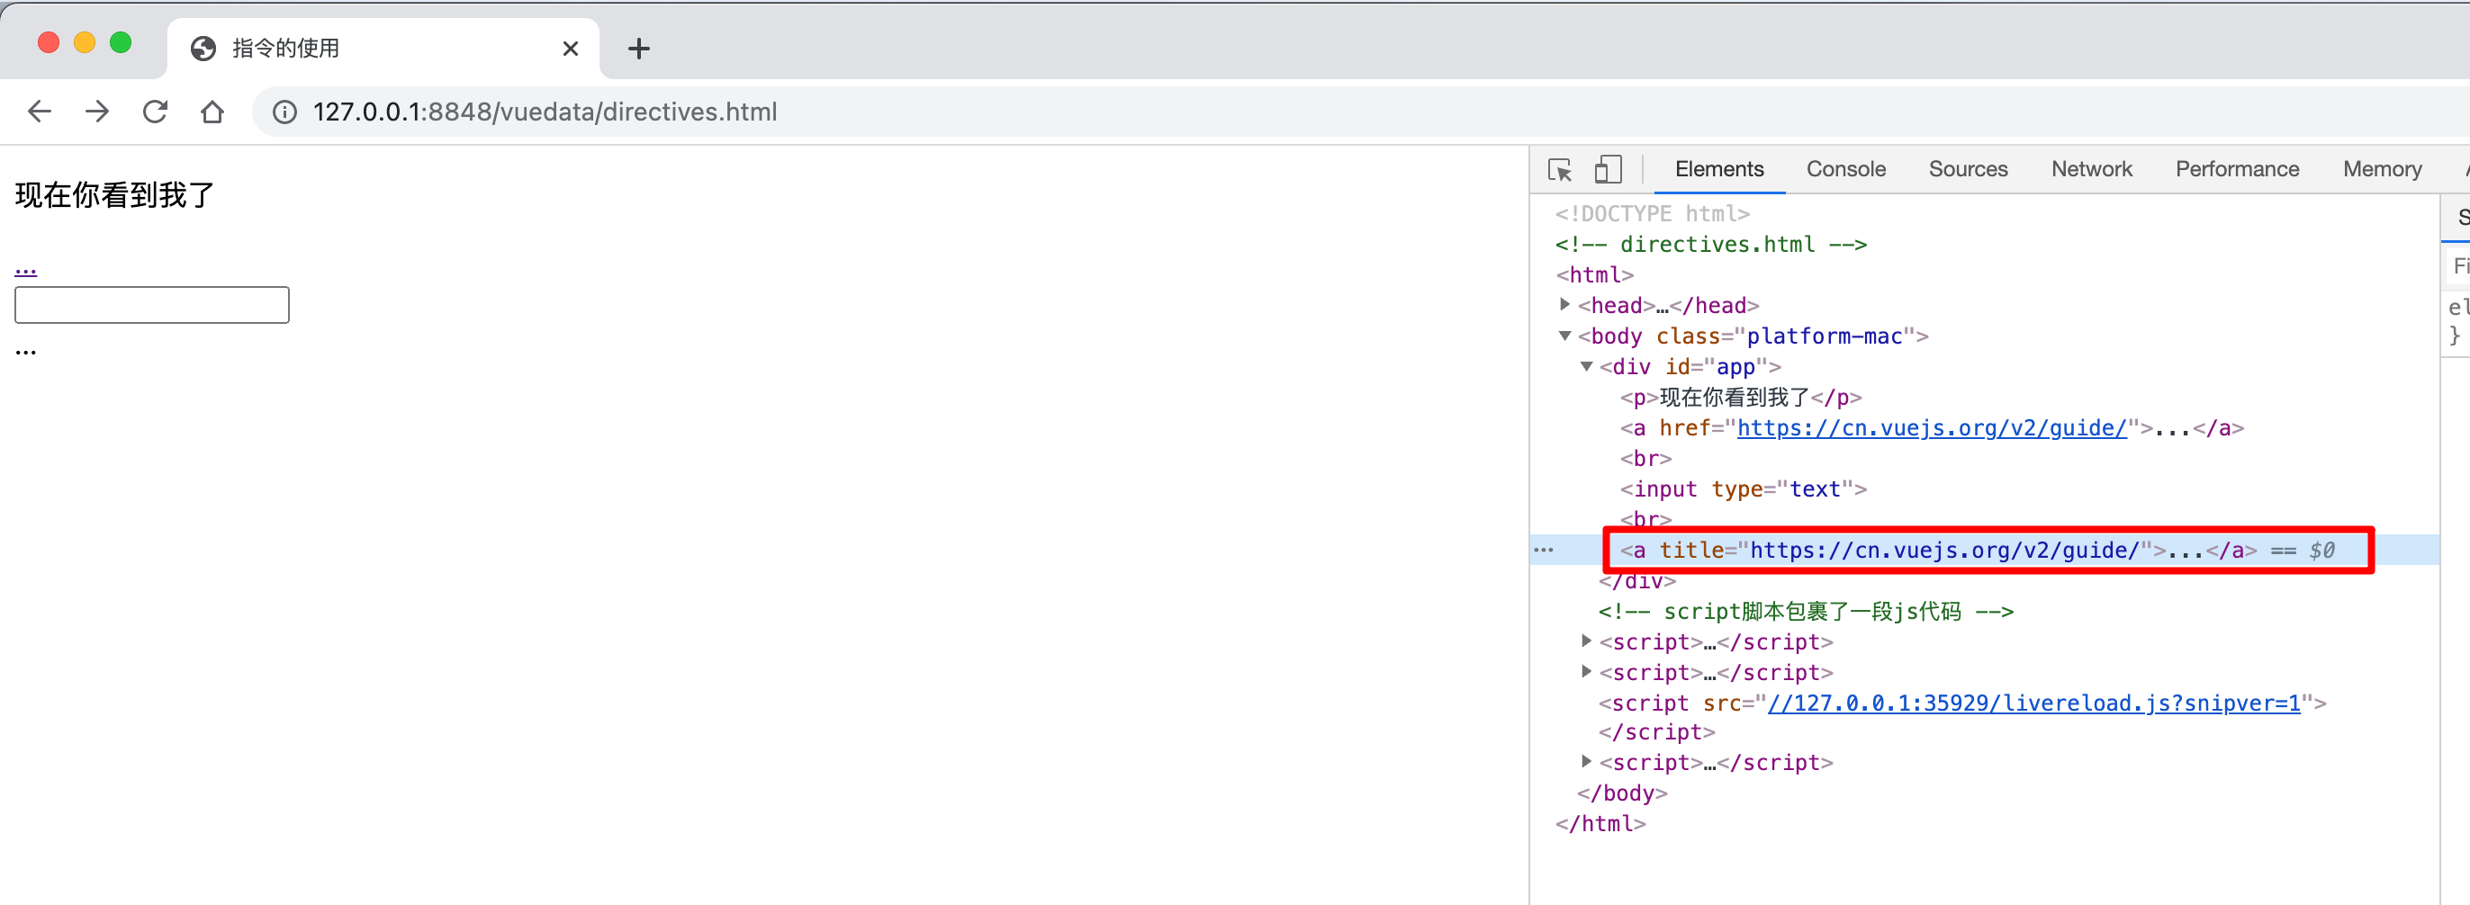The image size is (2470, 905).
Task: Click the plain ... text below input
Action: 26,351
